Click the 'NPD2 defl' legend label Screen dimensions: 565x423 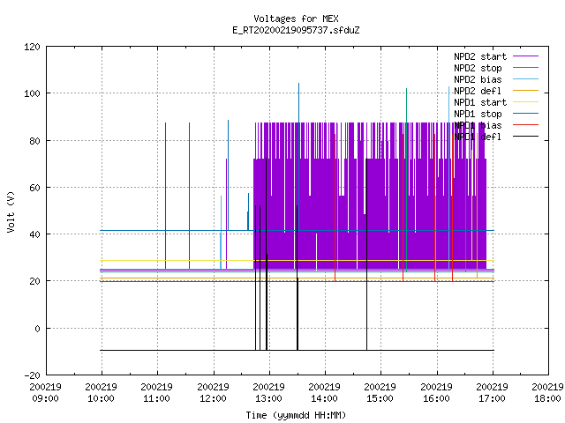(x=478, y=91)
